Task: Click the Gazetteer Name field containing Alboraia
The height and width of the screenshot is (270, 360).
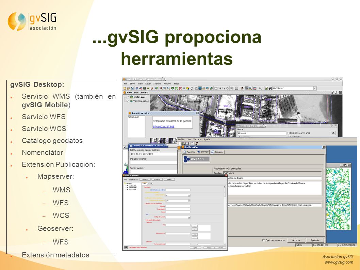Action: click(x=261, y=133)
